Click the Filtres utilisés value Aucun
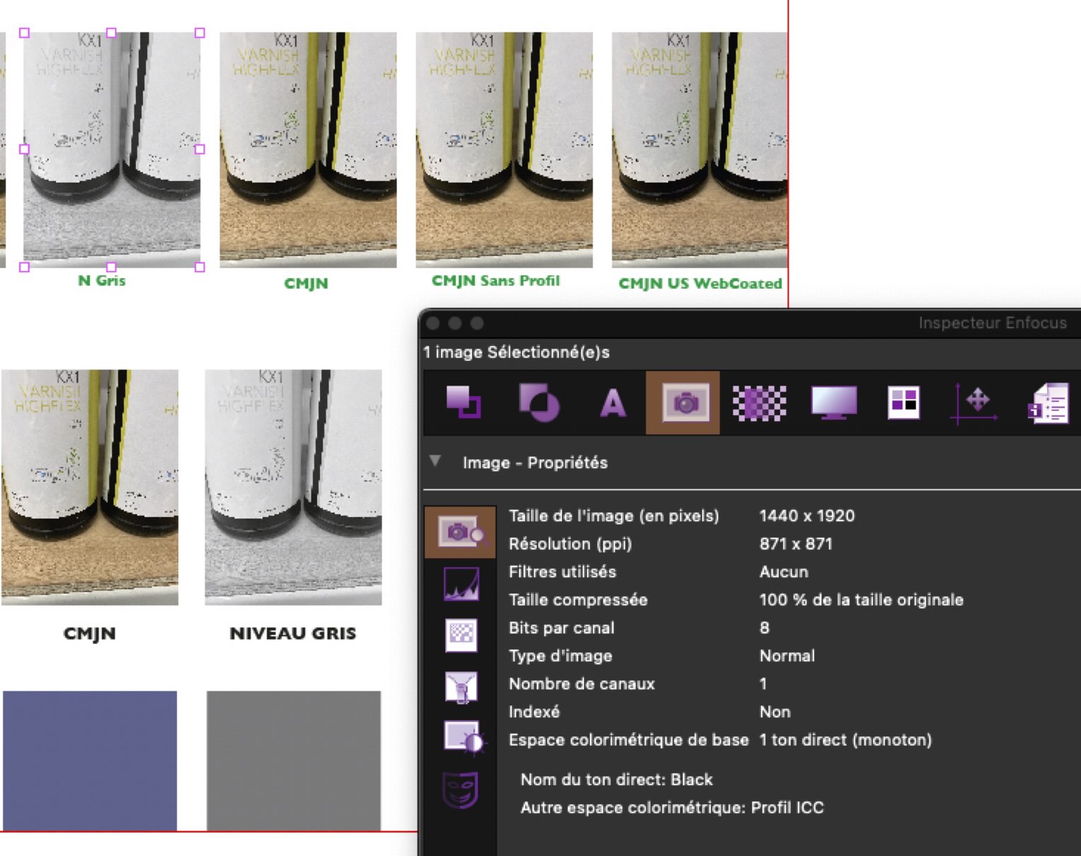 (x=784, y=572)
